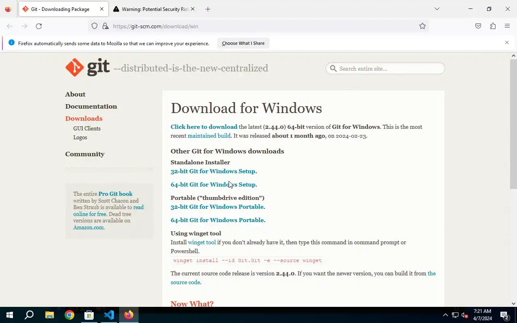This screenshot has width=517, height=323.
Task: Open Windows taskbar search
Action: point(29,315)
